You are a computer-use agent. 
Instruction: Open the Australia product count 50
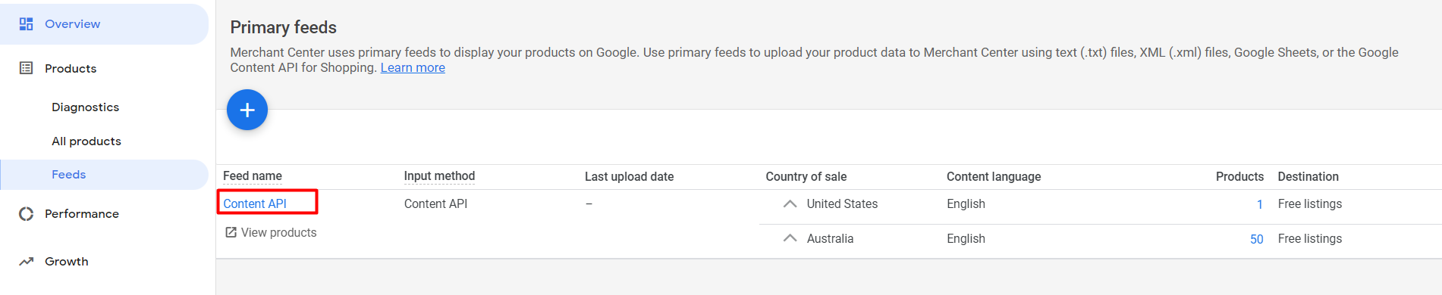pos(1256,239)
